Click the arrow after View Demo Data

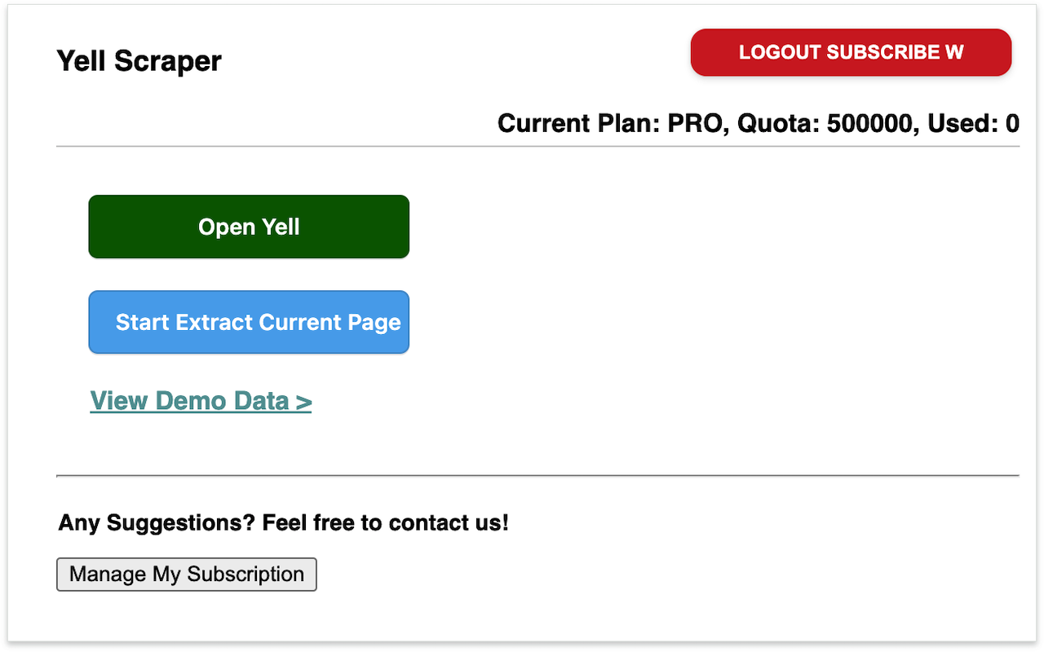303,402
